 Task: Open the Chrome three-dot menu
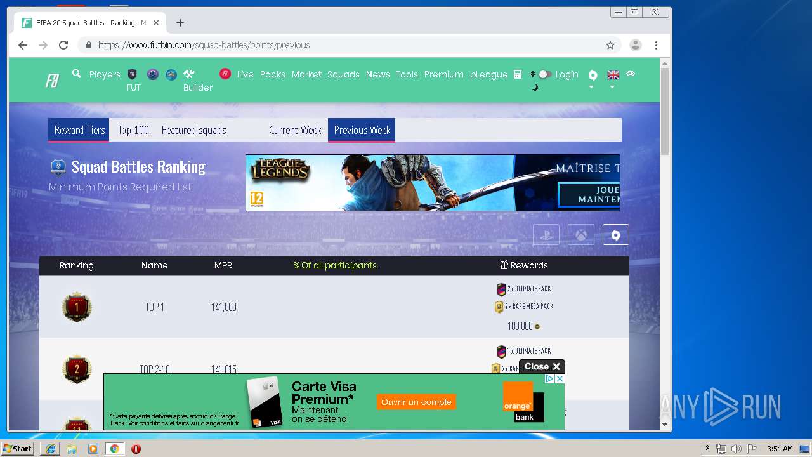656,45
